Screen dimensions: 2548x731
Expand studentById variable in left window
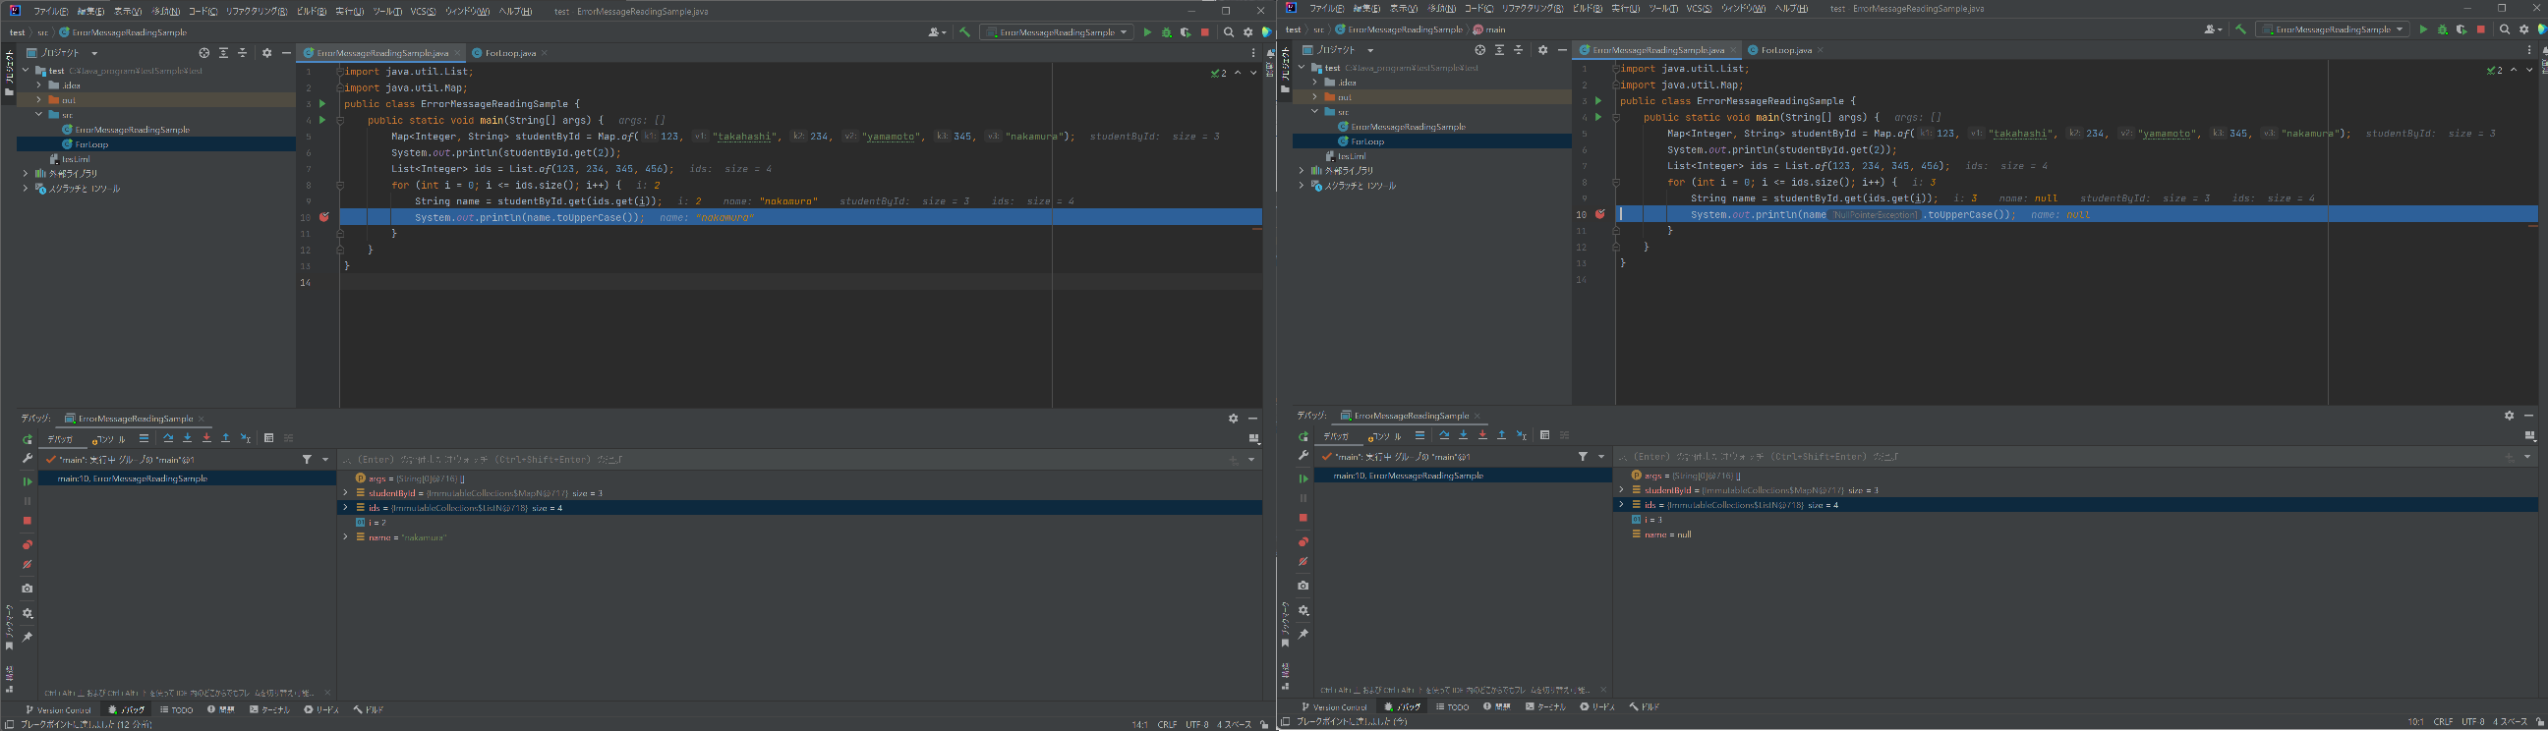tap(345, 492)
